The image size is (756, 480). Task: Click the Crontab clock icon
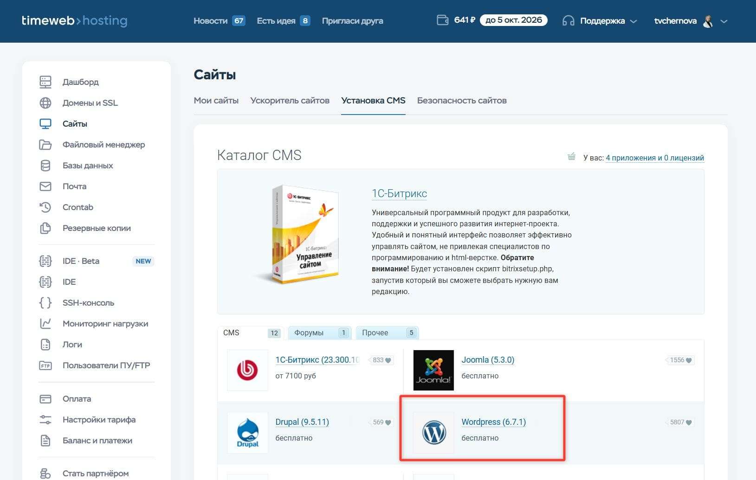click(x=45, y=207)
